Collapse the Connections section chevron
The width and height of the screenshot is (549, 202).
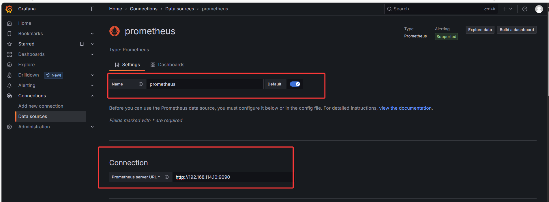92,96
